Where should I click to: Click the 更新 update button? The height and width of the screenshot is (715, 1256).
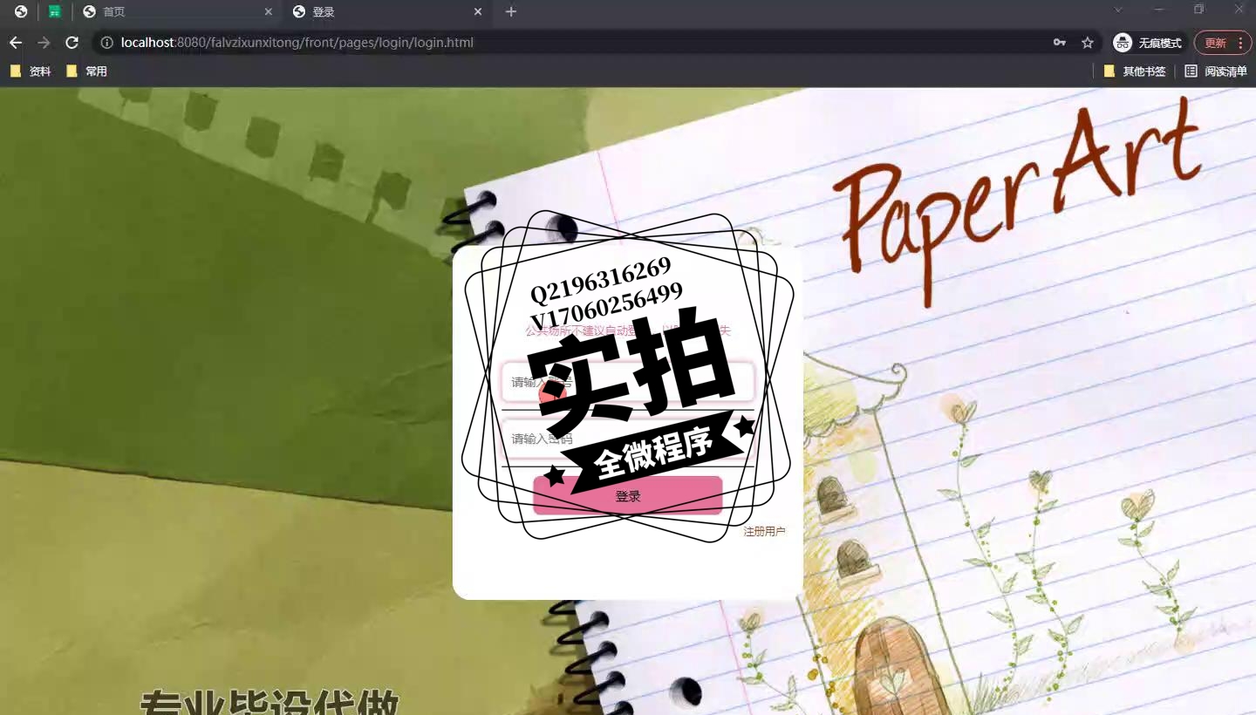[1215, 43]
